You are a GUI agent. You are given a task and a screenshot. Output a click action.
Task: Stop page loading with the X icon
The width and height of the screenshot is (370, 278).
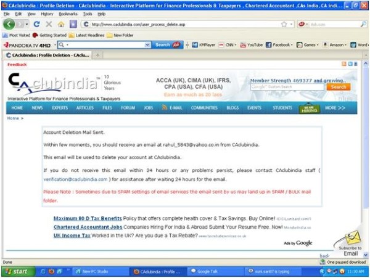coord(49,24)
